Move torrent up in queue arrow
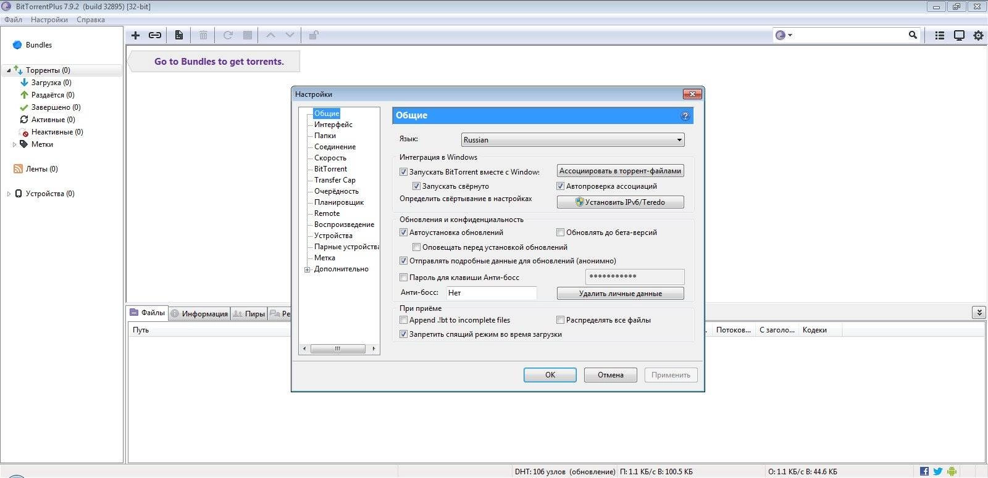The image size is (988, 478). coord(270,35)
